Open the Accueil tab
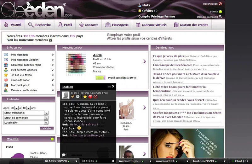 (x=13, y=25)
